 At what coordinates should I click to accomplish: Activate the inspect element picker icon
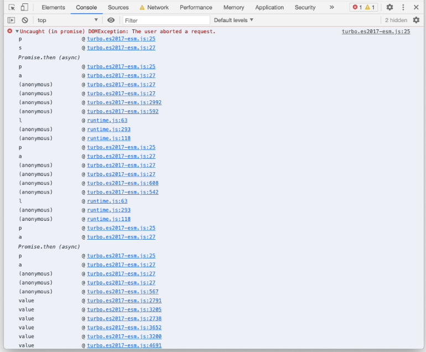point(12,7)
